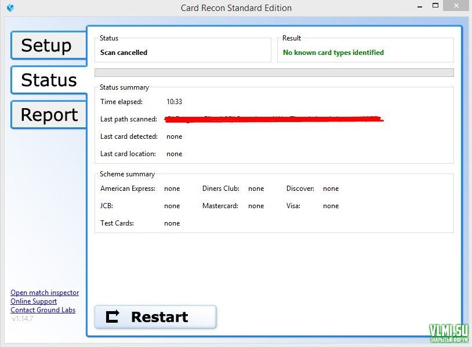Click the v1.14.7 version label
The height and width of the screenshot is (347, 472).
23,319
